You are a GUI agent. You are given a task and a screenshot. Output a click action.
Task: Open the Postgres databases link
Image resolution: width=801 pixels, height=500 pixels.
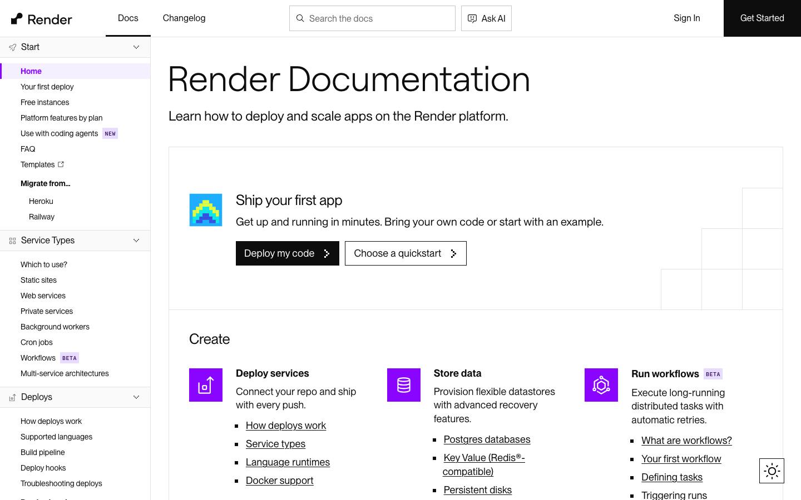pyautogui.click(x=487, y=439)
